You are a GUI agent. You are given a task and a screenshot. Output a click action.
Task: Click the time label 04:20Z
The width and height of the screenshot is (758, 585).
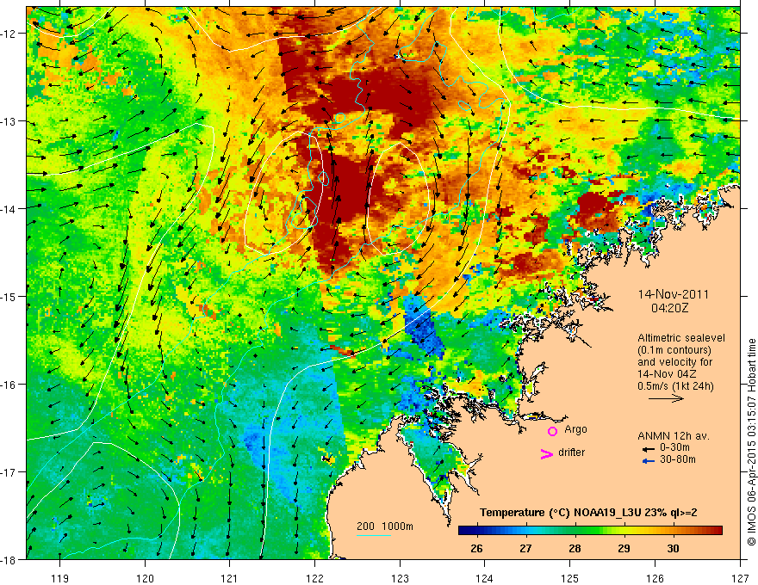pyautogui.click(x=669, y=308)
